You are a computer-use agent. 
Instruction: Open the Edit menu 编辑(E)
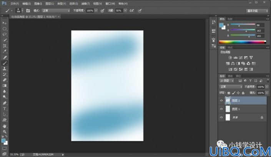click(27, 3)
